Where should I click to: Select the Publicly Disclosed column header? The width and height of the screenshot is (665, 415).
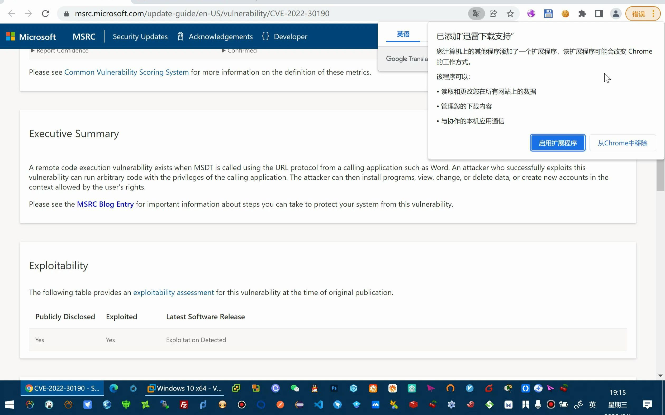pos(65,316)
